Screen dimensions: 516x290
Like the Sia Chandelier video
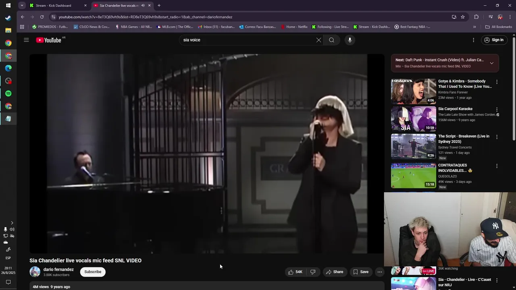pos(295,272)
